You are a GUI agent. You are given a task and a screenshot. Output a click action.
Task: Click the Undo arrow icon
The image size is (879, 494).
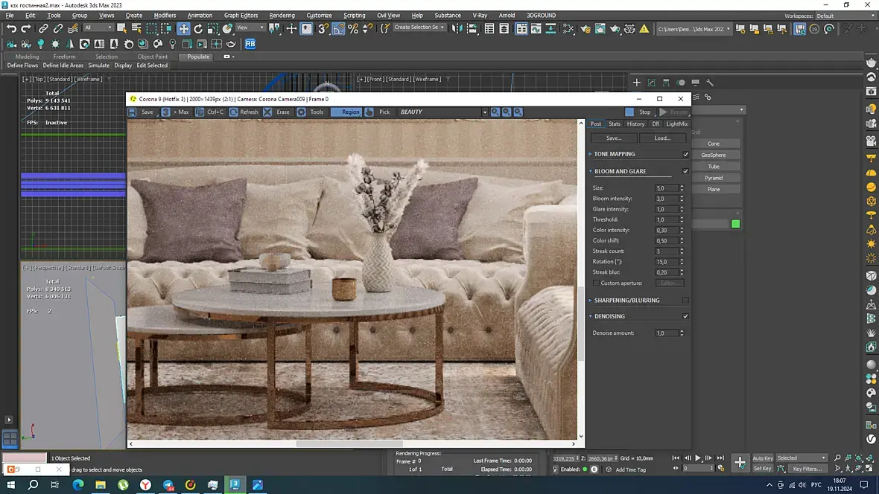pyautogui.click(x=11, y=28)
